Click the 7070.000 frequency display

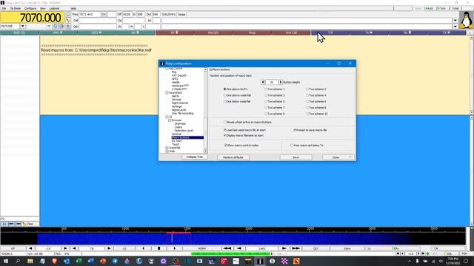click(x=32, y=18)
